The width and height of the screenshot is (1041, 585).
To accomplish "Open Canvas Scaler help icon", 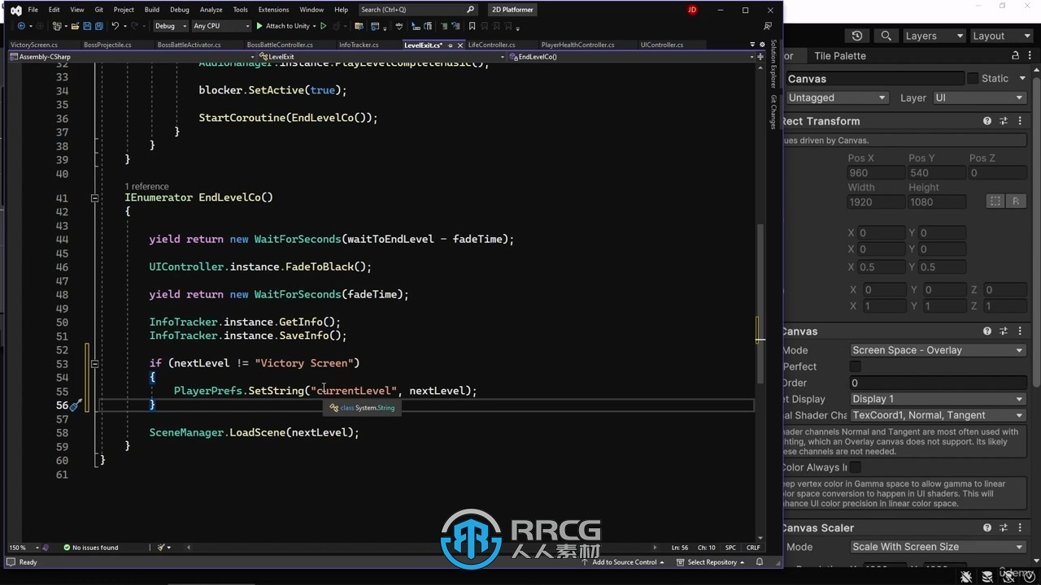I will tap(987, 528).
